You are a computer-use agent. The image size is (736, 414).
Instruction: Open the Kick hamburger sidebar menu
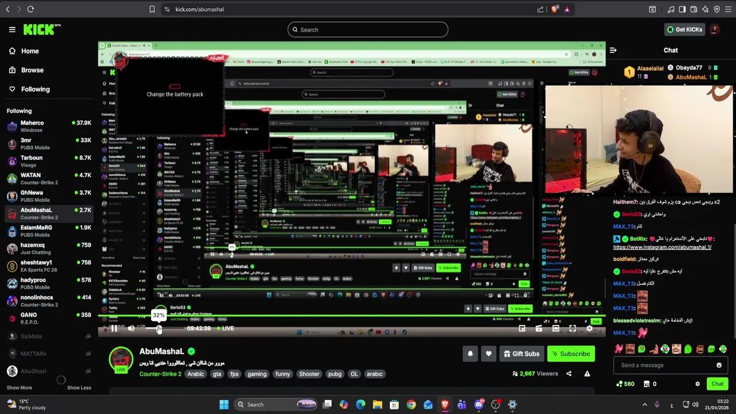(12, 29)
